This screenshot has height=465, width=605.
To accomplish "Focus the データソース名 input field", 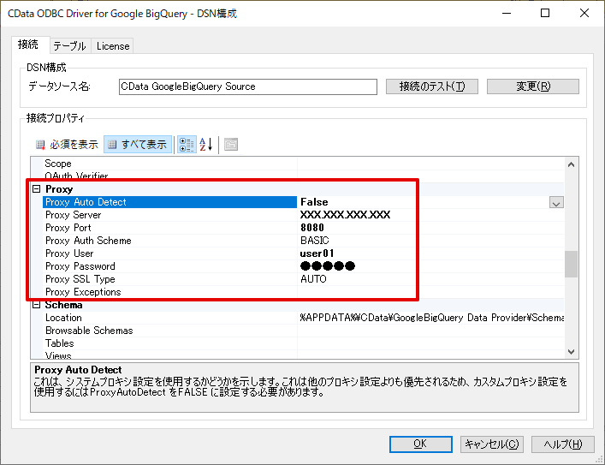I will pos(247,86).
